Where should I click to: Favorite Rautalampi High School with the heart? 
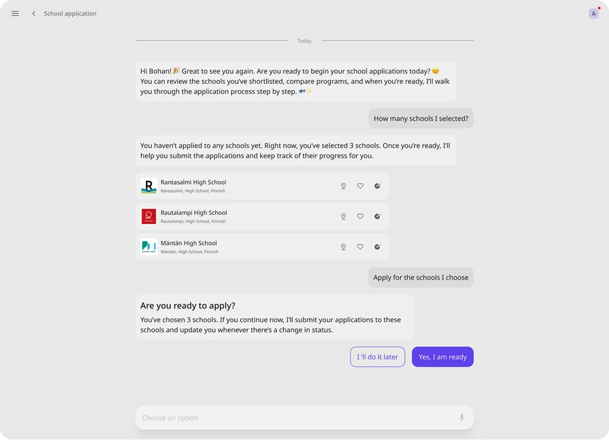coord(360,216)
